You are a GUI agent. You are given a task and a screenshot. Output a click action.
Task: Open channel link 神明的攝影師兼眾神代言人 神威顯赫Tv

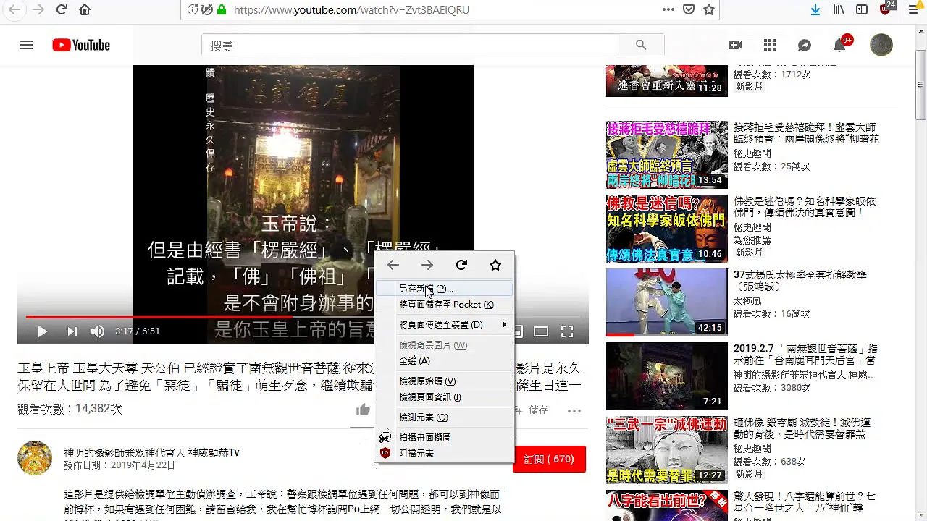pos(151,453)
